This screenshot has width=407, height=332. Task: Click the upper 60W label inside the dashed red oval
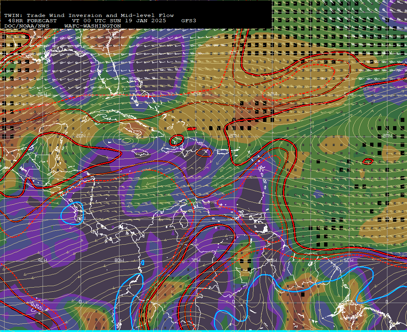point(272,94)
